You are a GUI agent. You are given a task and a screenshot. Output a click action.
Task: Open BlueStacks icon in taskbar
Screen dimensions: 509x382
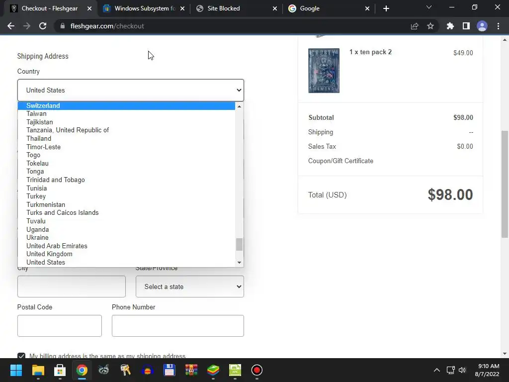click(x=213, y=370)
